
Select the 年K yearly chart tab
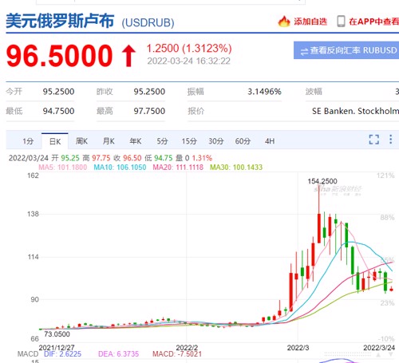pos(136,141)
